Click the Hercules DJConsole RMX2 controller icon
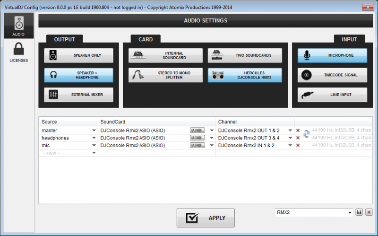Screen dimensions: 378x236 [218, 75]
